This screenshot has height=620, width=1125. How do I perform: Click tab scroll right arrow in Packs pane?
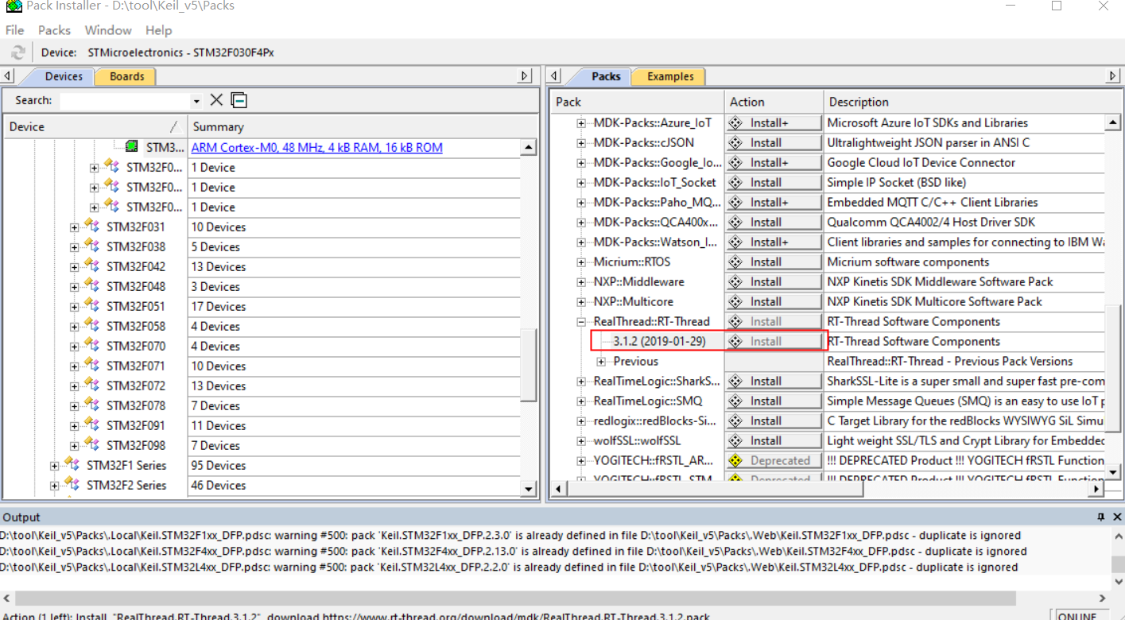1112,76
